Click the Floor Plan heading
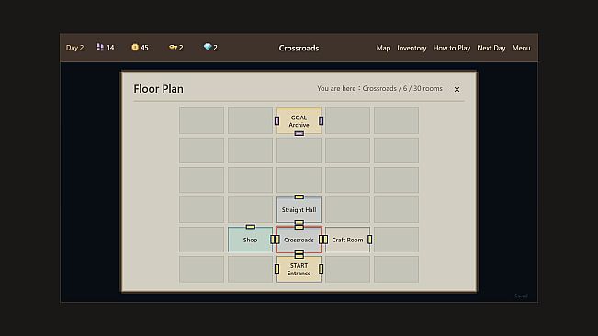 158,89
